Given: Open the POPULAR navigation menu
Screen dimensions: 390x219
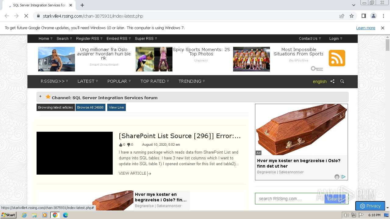Looking at the screenshot, I should click(x=119, y=81).
